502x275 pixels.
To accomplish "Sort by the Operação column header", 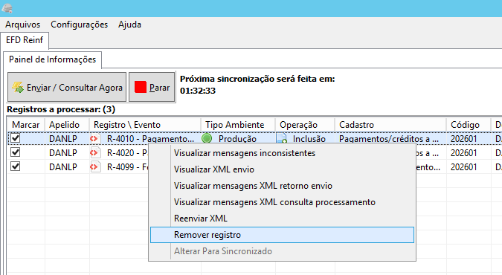I will point(305,125).
